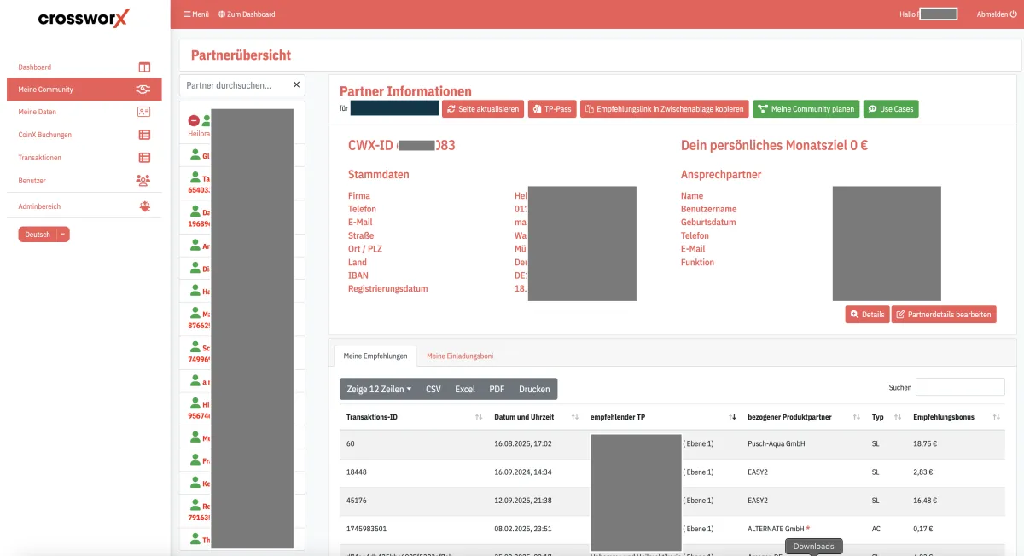Click the Adminbereich icon
1024x556 pixels.
coord(144,206)
